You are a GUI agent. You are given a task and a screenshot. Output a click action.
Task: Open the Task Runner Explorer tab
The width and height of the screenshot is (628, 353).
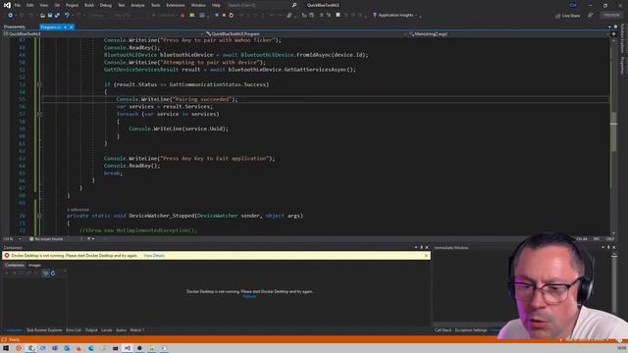[44, 330]
